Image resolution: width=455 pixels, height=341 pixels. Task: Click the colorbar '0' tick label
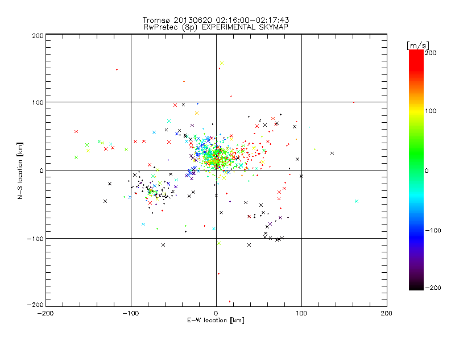(x=427, y=170)
